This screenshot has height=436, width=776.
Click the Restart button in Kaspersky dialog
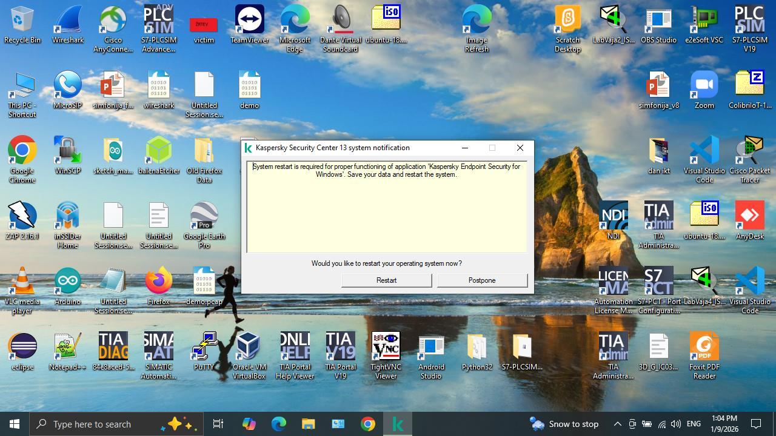tap(386, 280)
